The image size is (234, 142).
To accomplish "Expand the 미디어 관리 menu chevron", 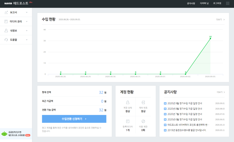I will (27, 21).
